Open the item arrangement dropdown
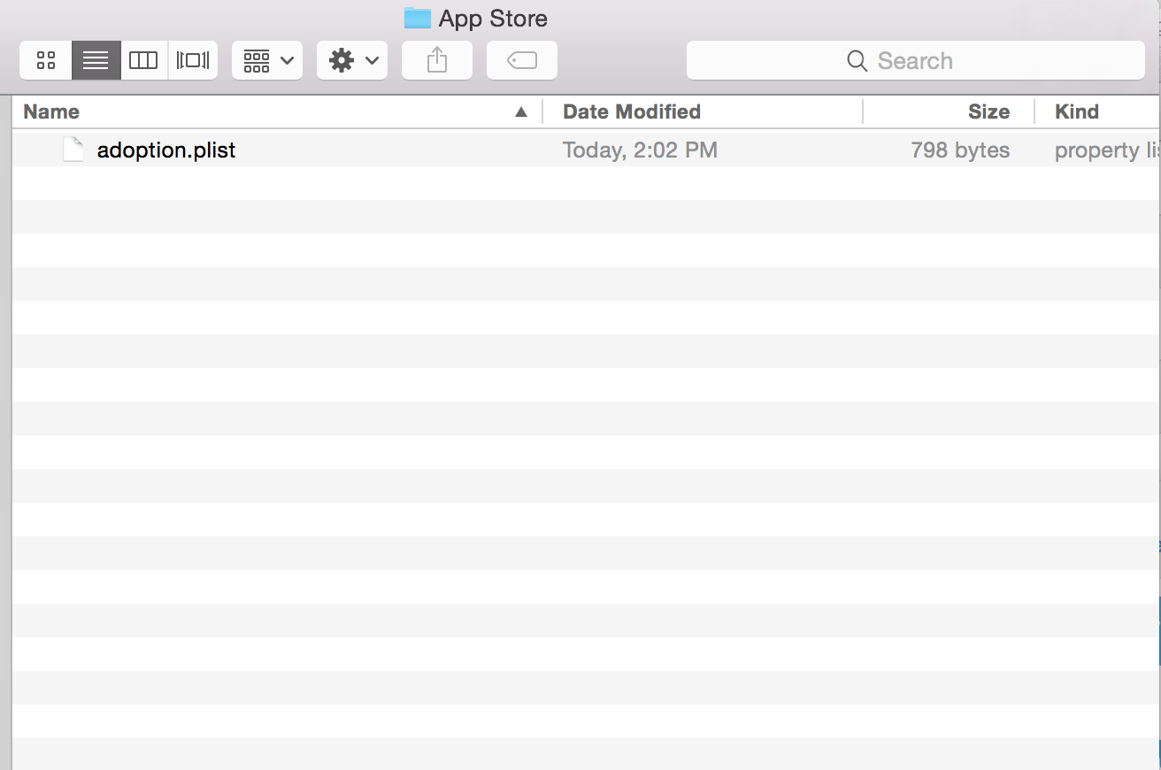The height and width of the screenshot is (770, 1161). pos(267,61)
